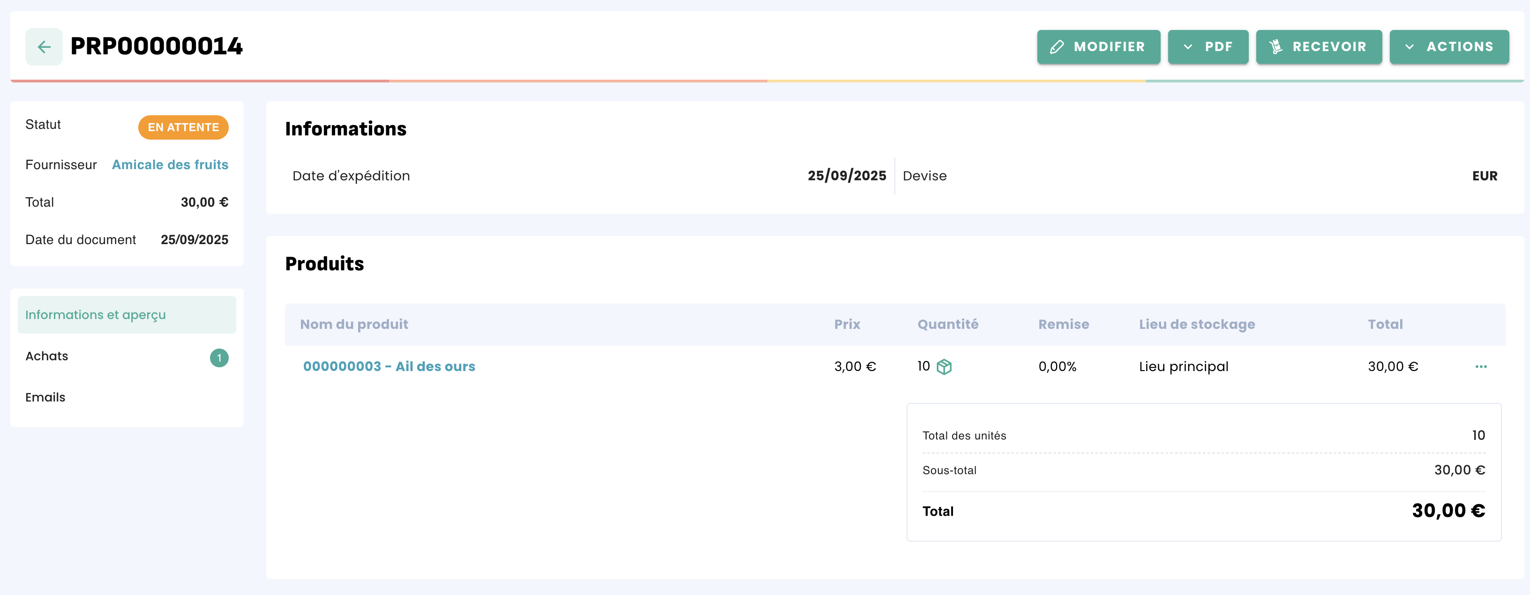Click the back arrow icon
1530x595 pixels.
(x=44, y=47)
